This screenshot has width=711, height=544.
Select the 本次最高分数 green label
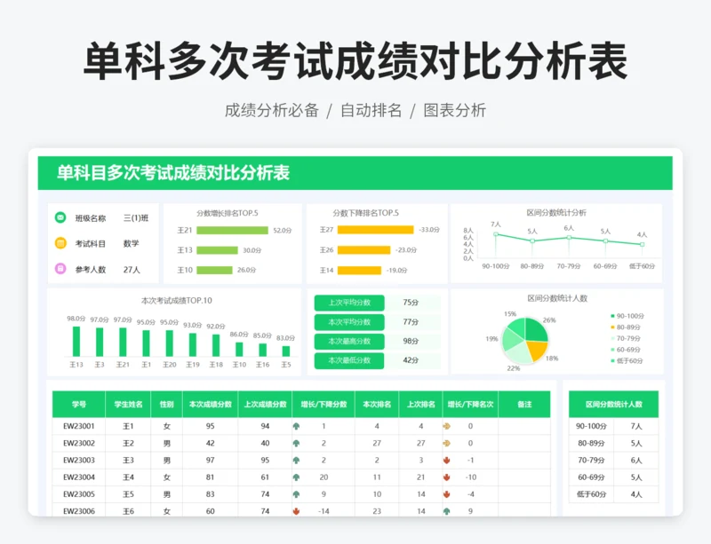pyautogui.click(x=349, y=341)
